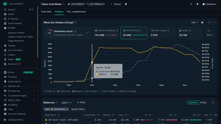Click the Hot Contracts flame icon
Screen dimensions: 221x124
click(5, 50)
